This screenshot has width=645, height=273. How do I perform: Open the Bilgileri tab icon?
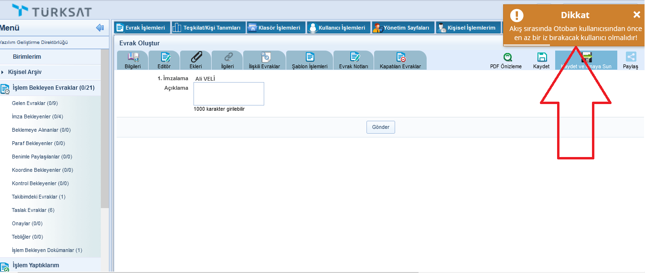click(x=132, y=58)
